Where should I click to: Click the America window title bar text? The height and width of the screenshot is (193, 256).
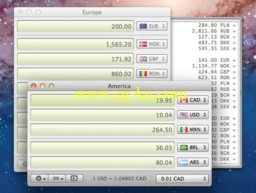pyautogui.click(x=119, y=86)
